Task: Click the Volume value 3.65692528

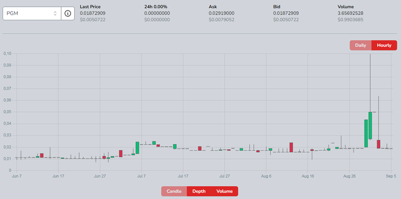Action: pyautogui.click(x=351, y=13)
